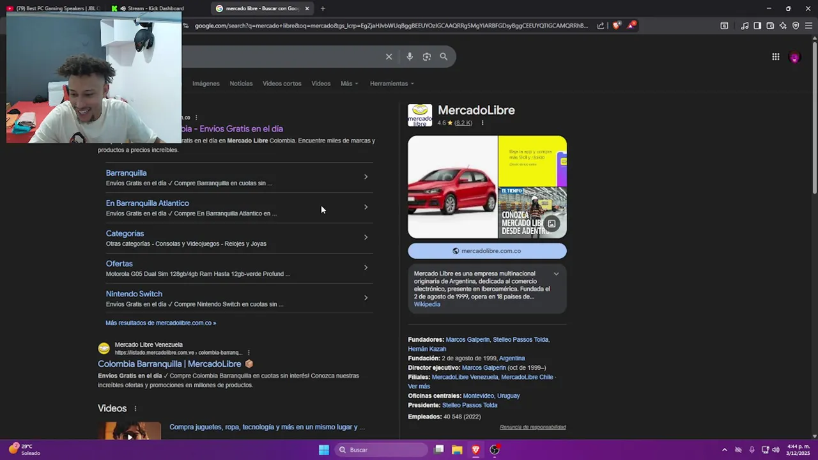Show hidden system tray icons
This screenshot has width=818, height=460.
724,450
